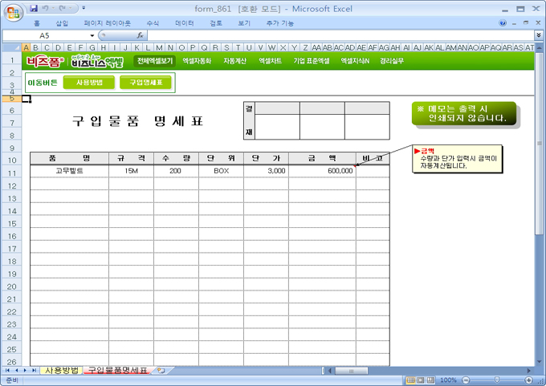Click the green 사용방법 button

(89, 82)
